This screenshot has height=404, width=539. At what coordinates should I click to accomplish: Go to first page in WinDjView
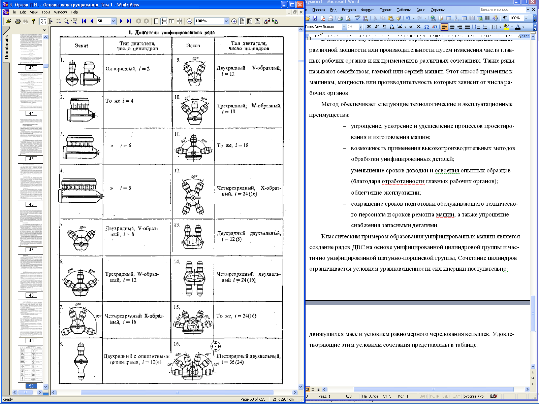tap(84, 21)
